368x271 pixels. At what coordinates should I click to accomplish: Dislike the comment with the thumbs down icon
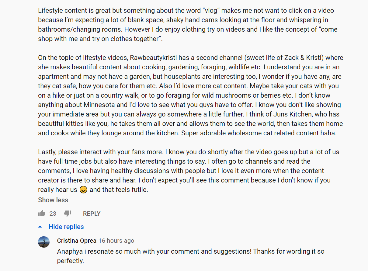[68, 214]
